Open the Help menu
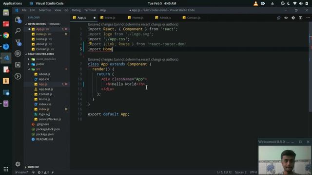Viewport: 312px width, 175px height. point(103,10)
